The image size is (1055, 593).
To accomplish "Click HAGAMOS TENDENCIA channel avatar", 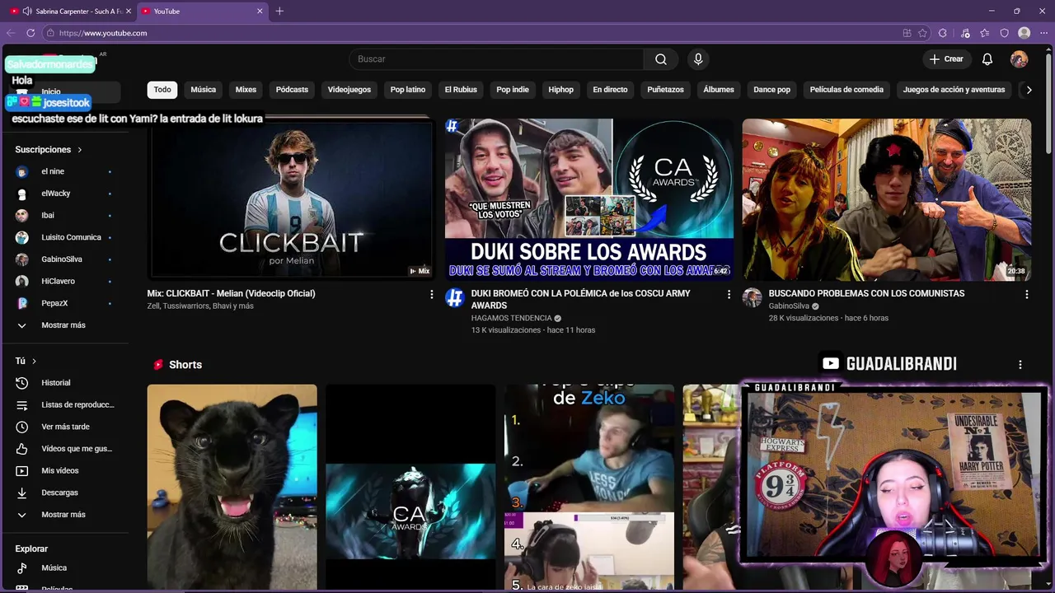I will click(x=455, y=298).
